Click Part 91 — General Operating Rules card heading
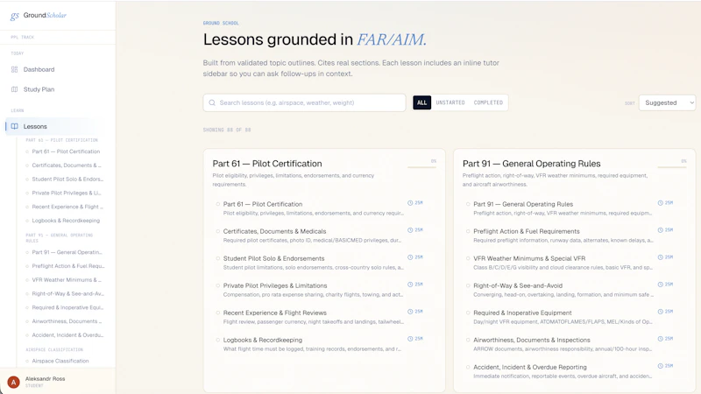 pyautogui.click(x=531, y=164)
